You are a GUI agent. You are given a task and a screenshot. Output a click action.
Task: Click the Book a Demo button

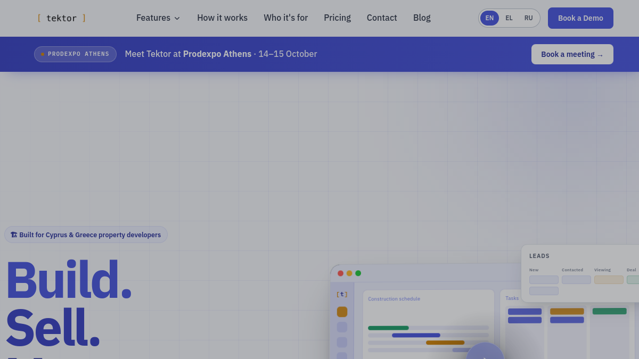[580, 18]
